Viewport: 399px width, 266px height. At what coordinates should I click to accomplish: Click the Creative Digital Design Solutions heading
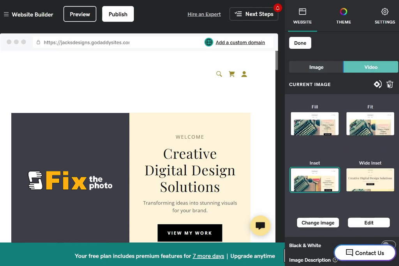(190, 170)
